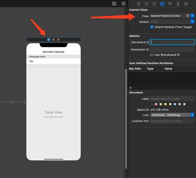This screenshot has height=178, width=196.
Task: Select the Prototype Cells header
Action: click(53, 57)
